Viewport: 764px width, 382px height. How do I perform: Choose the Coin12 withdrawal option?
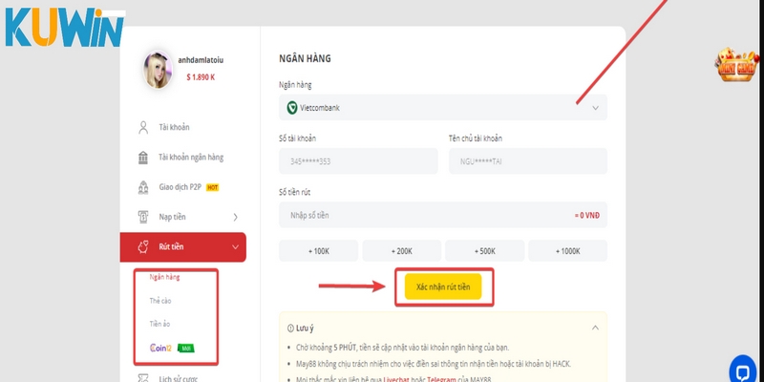coord(160,348)
